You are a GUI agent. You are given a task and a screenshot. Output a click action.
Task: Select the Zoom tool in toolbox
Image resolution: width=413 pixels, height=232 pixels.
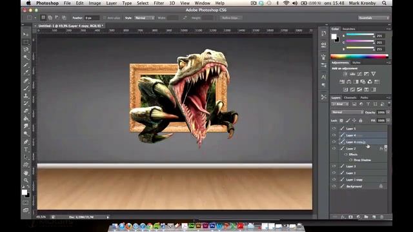click(26, 180)
